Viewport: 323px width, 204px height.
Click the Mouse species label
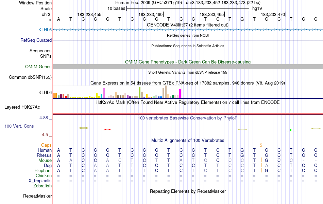(45, 161)
